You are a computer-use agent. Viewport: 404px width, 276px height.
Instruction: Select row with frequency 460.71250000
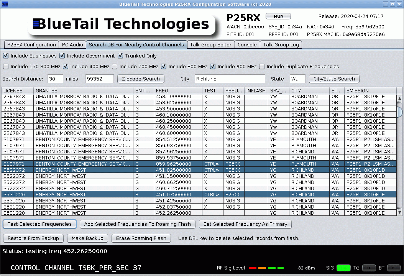point(199,188)
